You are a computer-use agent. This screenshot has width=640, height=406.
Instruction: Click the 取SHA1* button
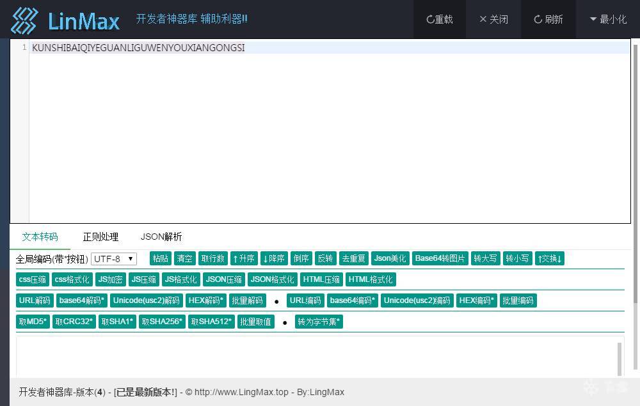click(x=117, y=322)
